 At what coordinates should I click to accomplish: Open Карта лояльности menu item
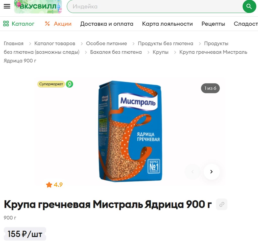tap(167, 24)
